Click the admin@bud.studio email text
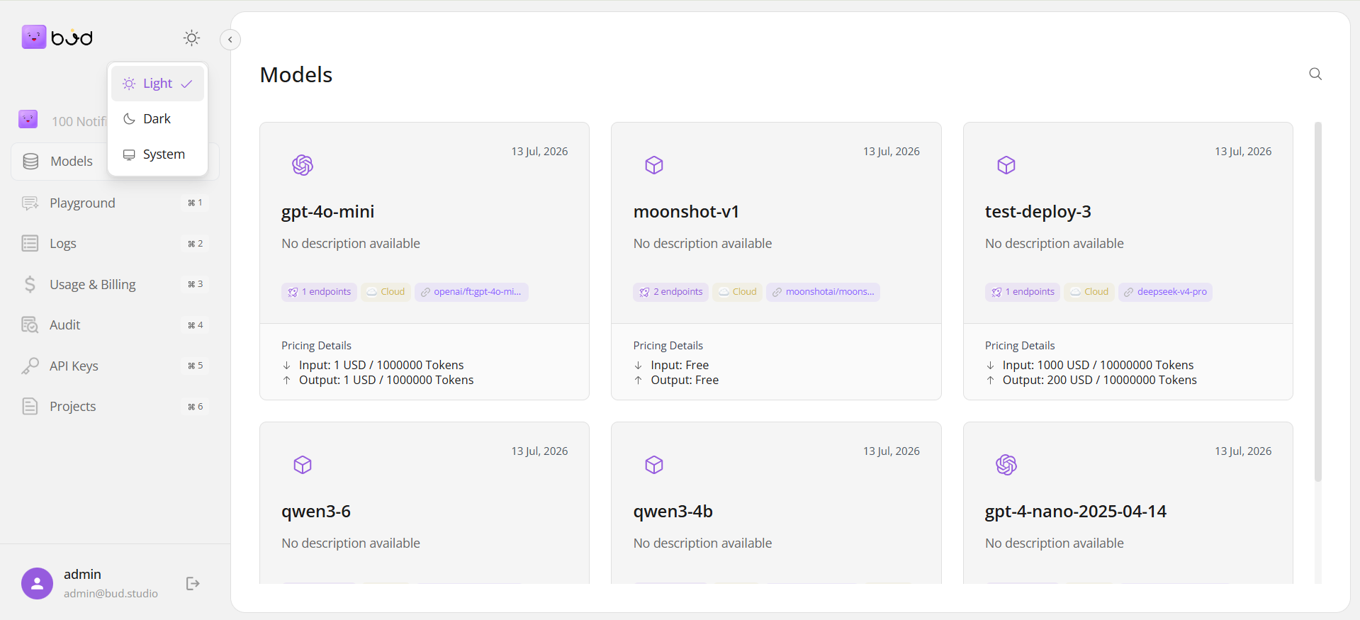Viewport: 1360px width, 620px height. 111,594
